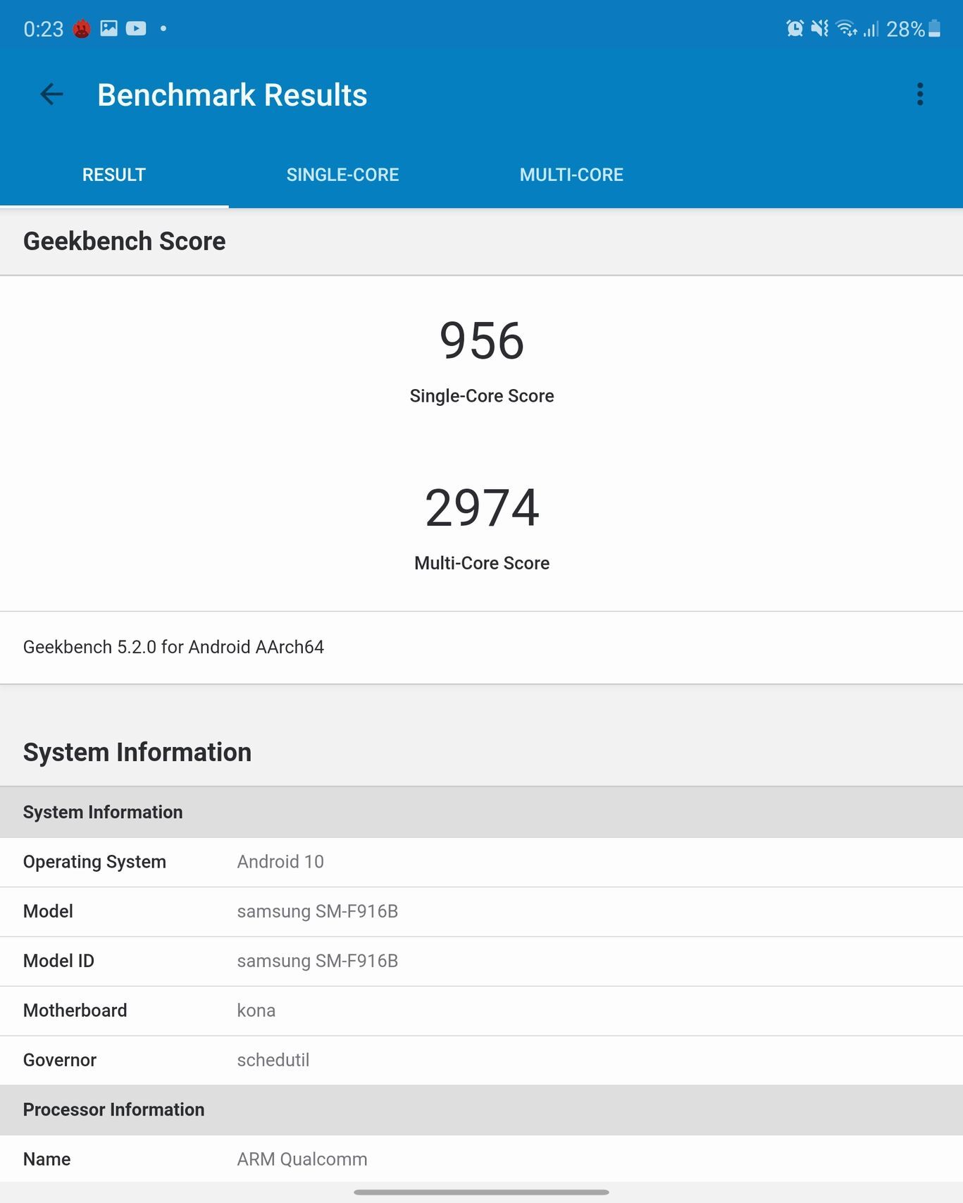Tap the Wi-Fi status icon

pos(845,29)
